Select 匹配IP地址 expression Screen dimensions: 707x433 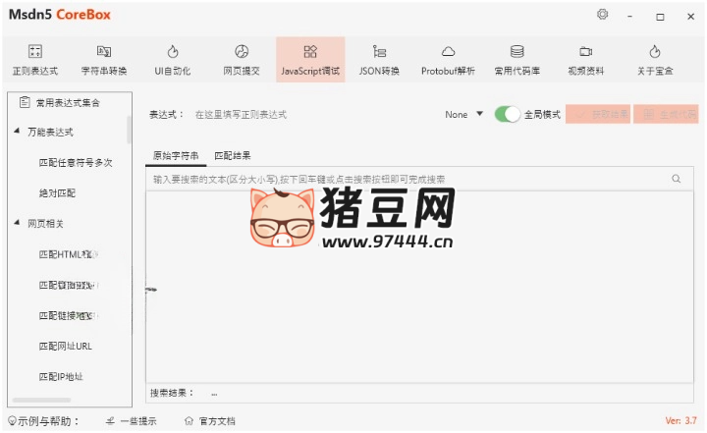tap(61, 377)
